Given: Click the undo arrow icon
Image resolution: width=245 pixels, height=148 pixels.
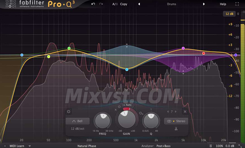Looking at the screenshot, I should coord(93,4).
